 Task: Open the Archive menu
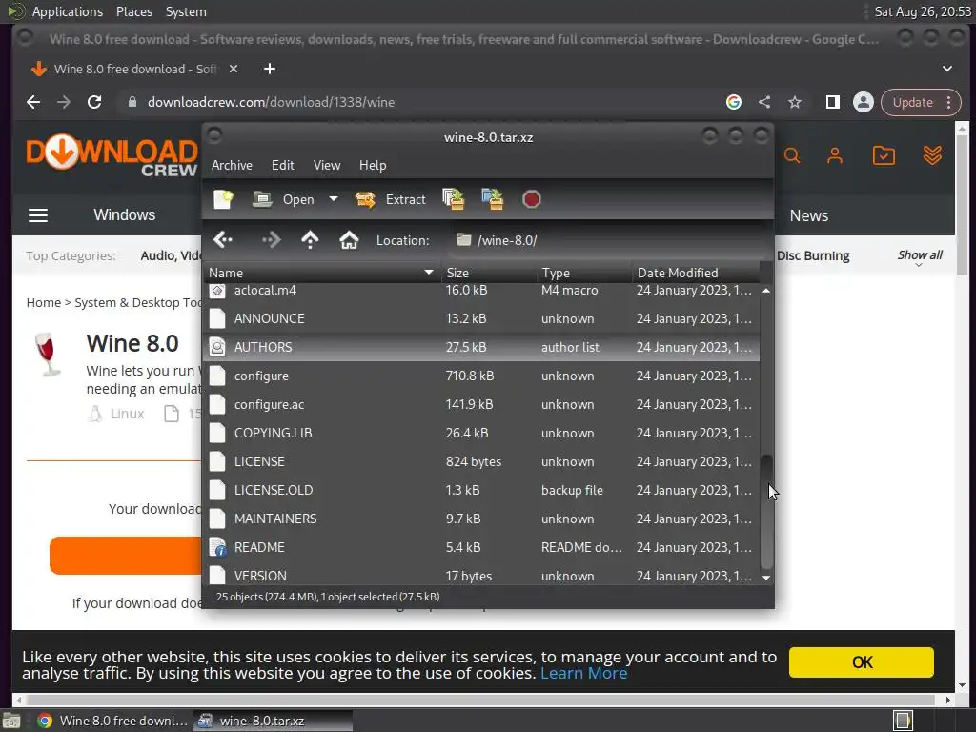coord(232,165)
